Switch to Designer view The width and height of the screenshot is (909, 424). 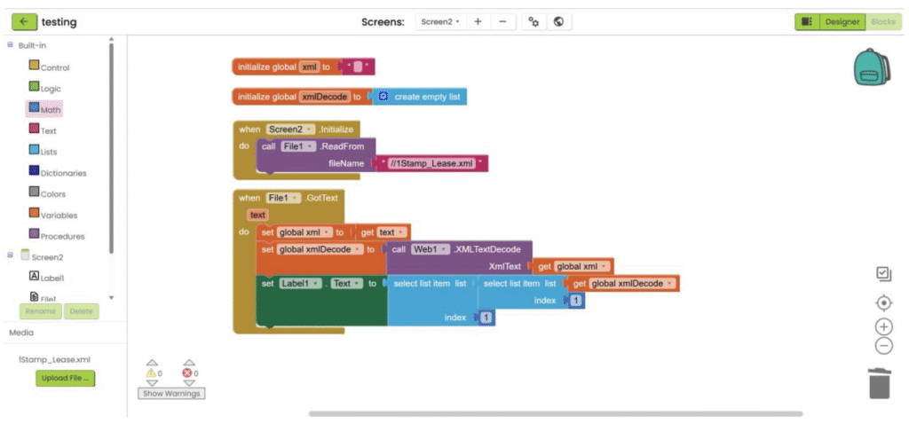tap(842, 21)
